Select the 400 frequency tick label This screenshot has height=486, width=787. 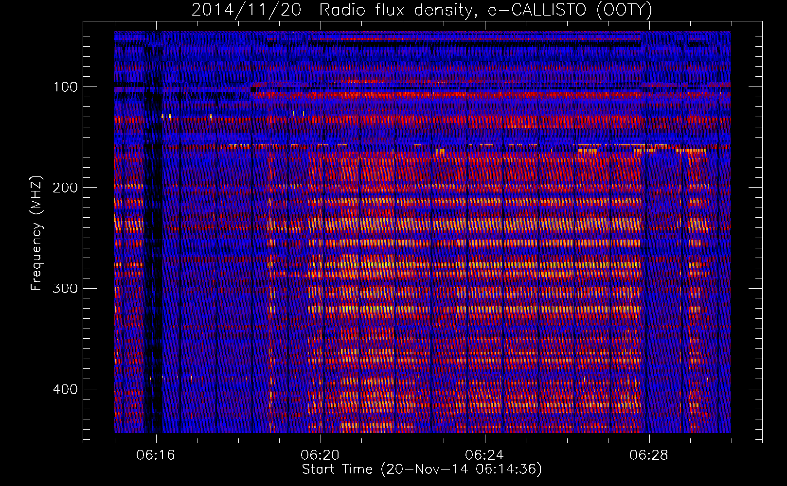[x=65, y=389]
